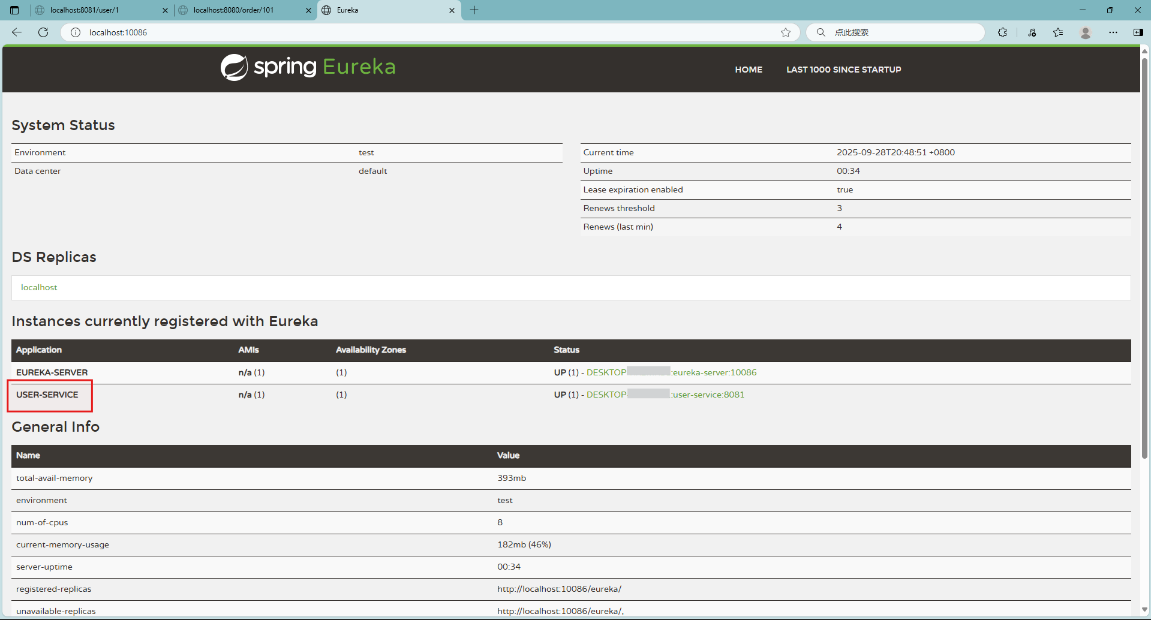Select the Eureka browser tab
The height and width of the screenshot is (620, 1151).
[389, 10]
